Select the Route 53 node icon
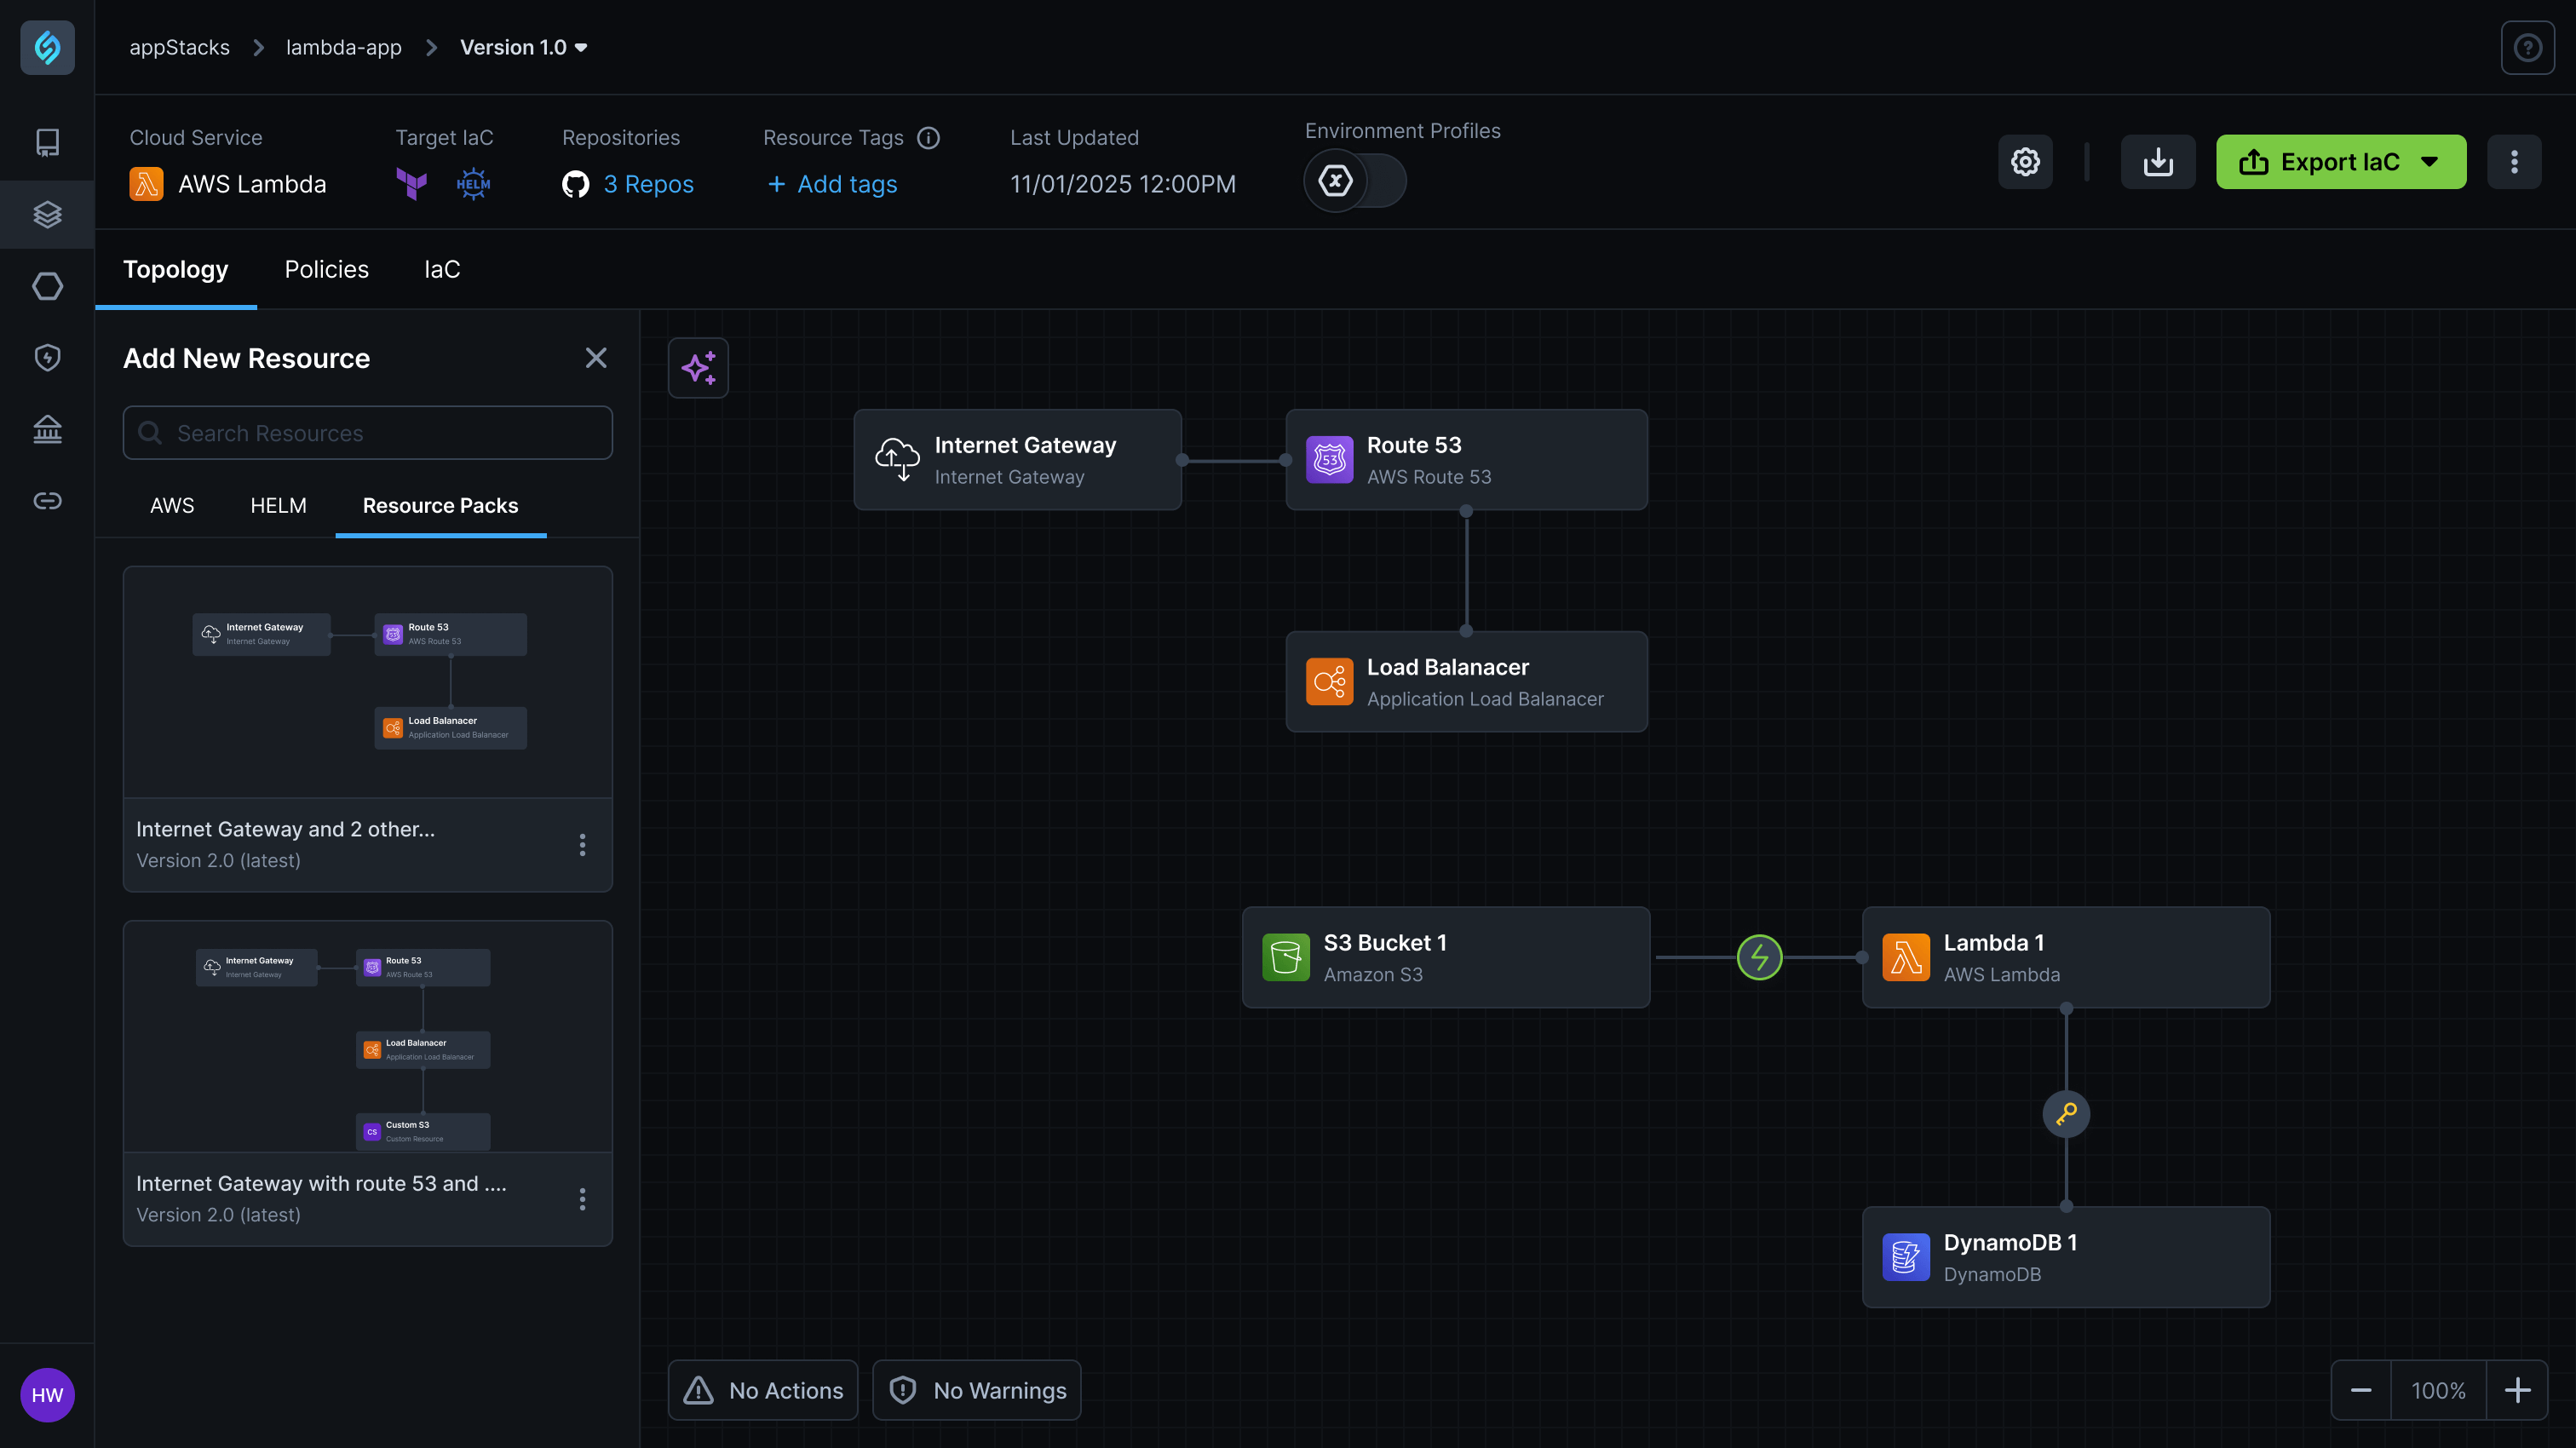The width and height of the screenshot is (2576, 1448). point(1329,460)
